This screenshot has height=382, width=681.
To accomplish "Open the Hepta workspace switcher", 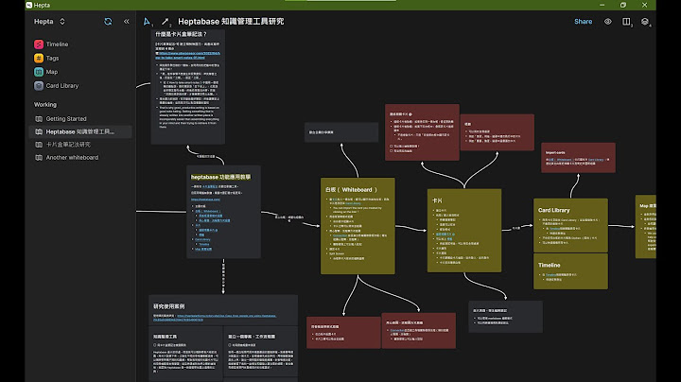I will tap(49, 21).
